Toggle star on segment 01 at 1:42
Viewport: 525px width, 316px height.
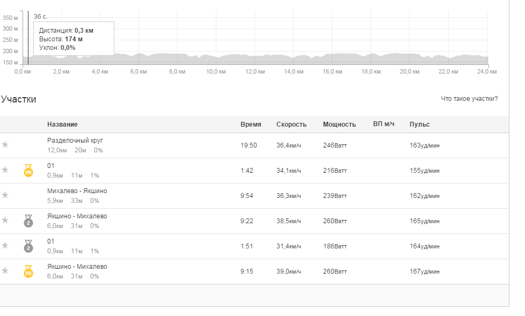[5, 170]
